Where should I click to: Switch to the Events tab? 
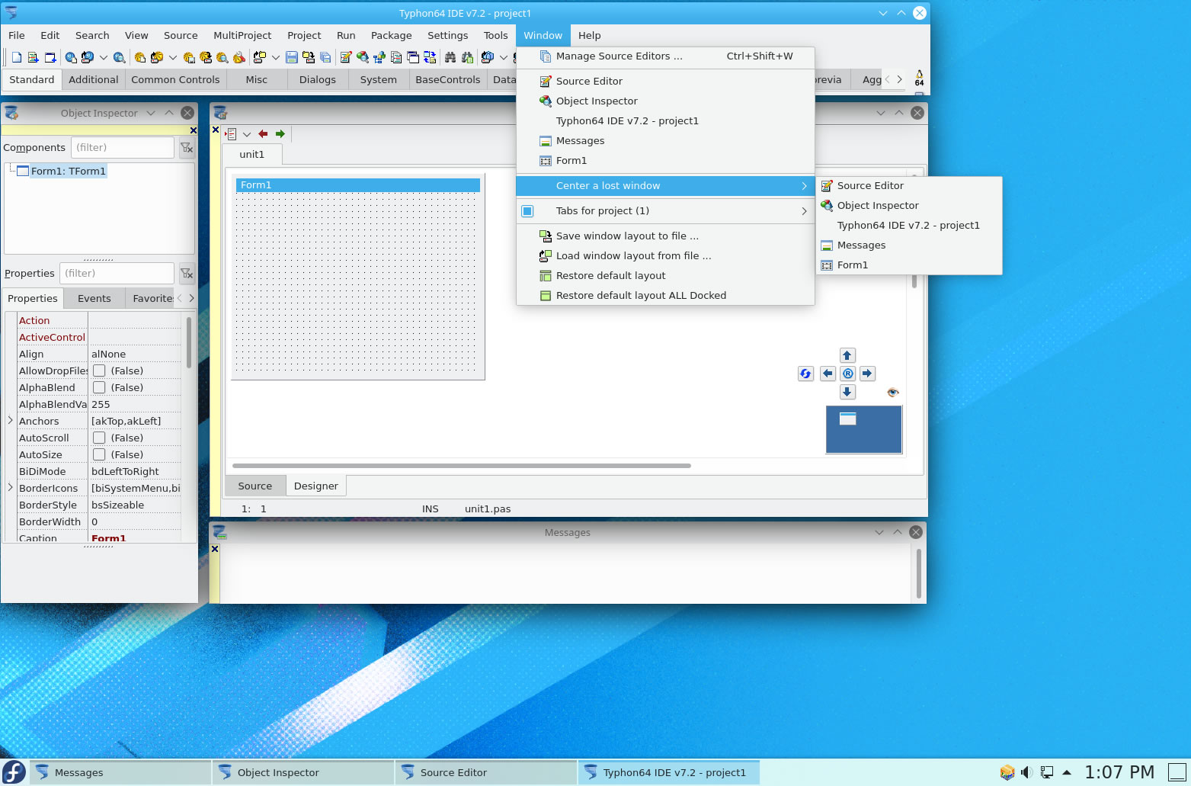pyautogui.click(x=94, y=299)
